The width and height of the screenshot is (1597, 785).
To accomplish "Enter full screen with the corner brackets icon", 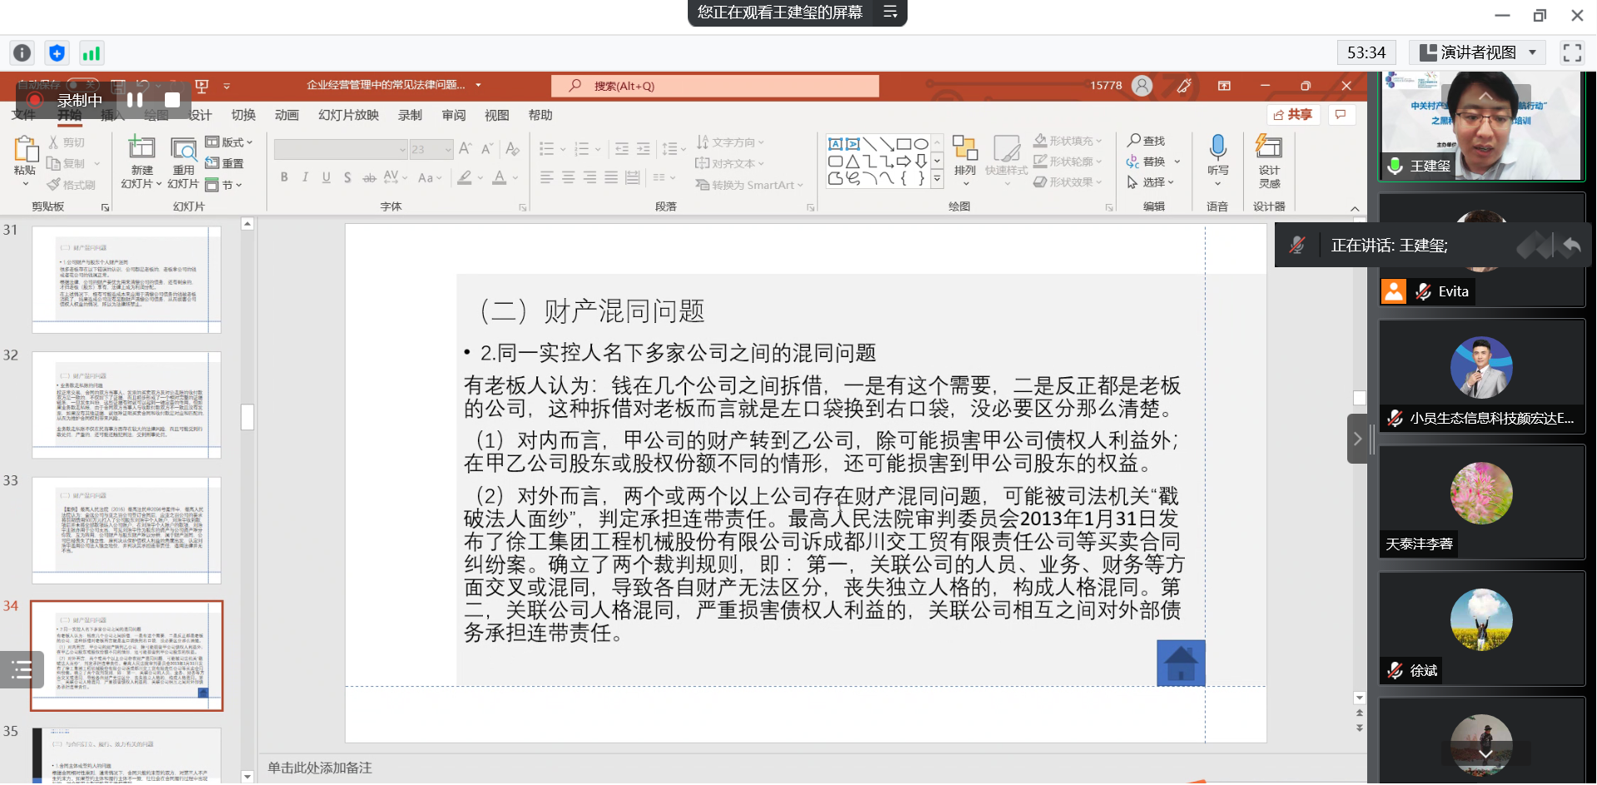I will (x=1572, y=52).
